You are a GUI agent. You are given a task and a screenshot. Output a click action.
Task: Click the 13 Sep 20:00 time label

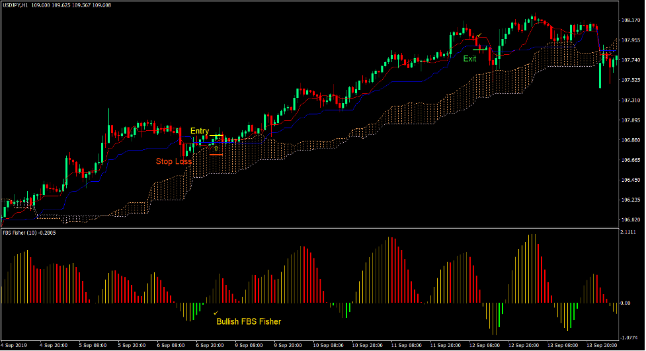click(x=600, y=345)
